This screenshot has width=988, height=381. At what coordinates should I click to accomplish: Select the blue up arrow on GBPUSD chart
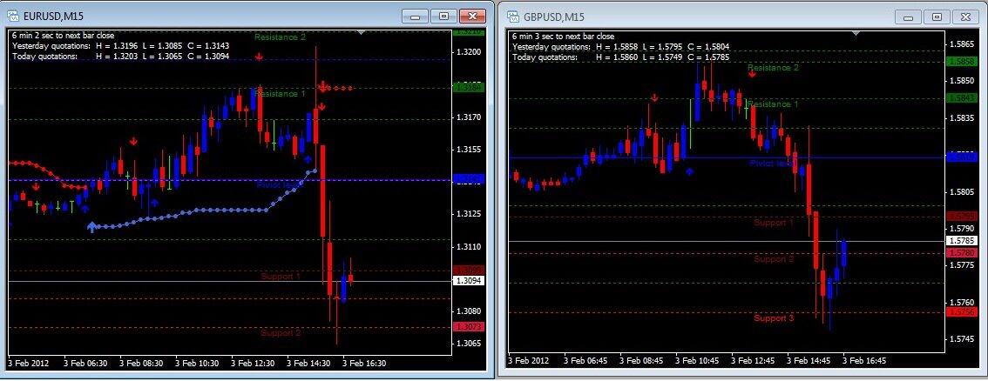pos(689,170)
